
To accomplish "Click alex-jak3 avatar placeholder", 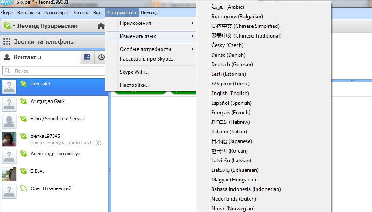I will (x=9, y=87).
